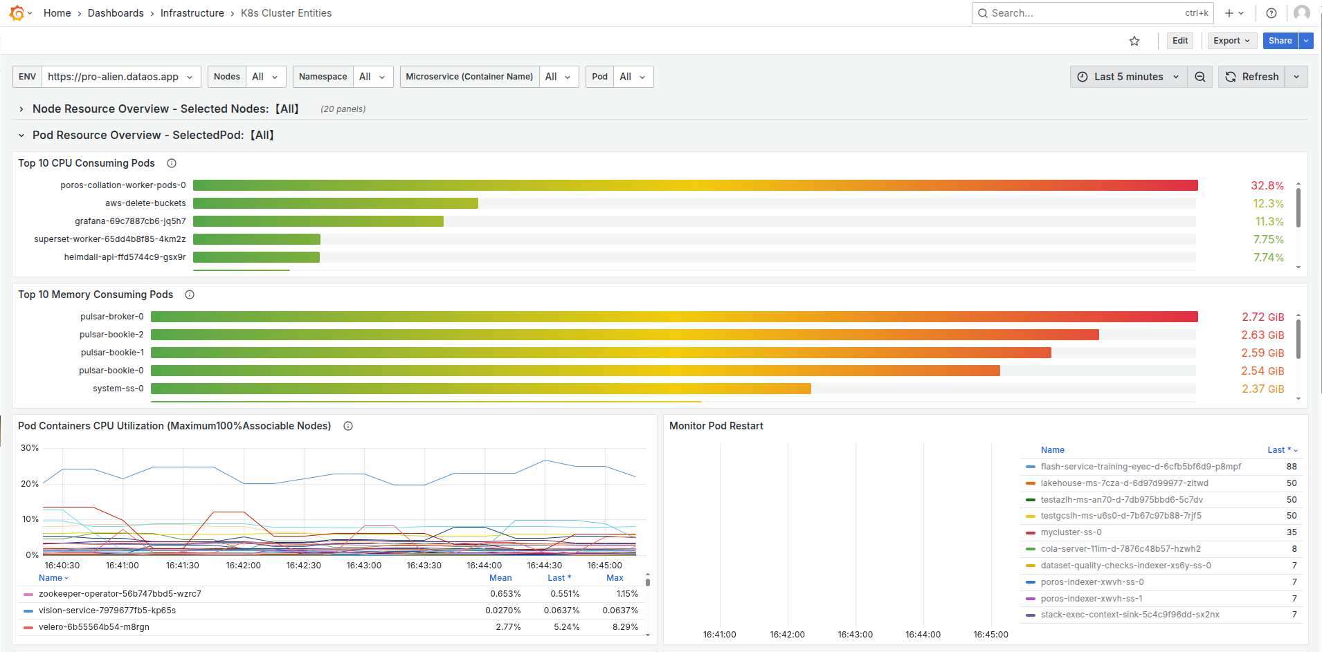Click the poros-collation-worker-pods-0 CPU gauge bar

click(695, 185)
